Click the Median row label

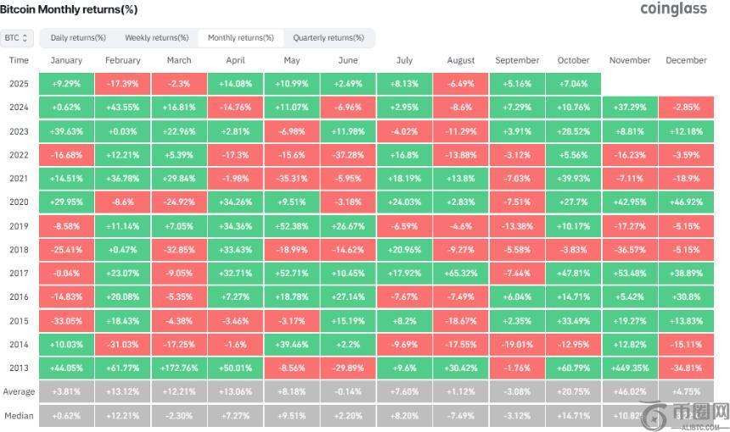(x=19, y=415)
